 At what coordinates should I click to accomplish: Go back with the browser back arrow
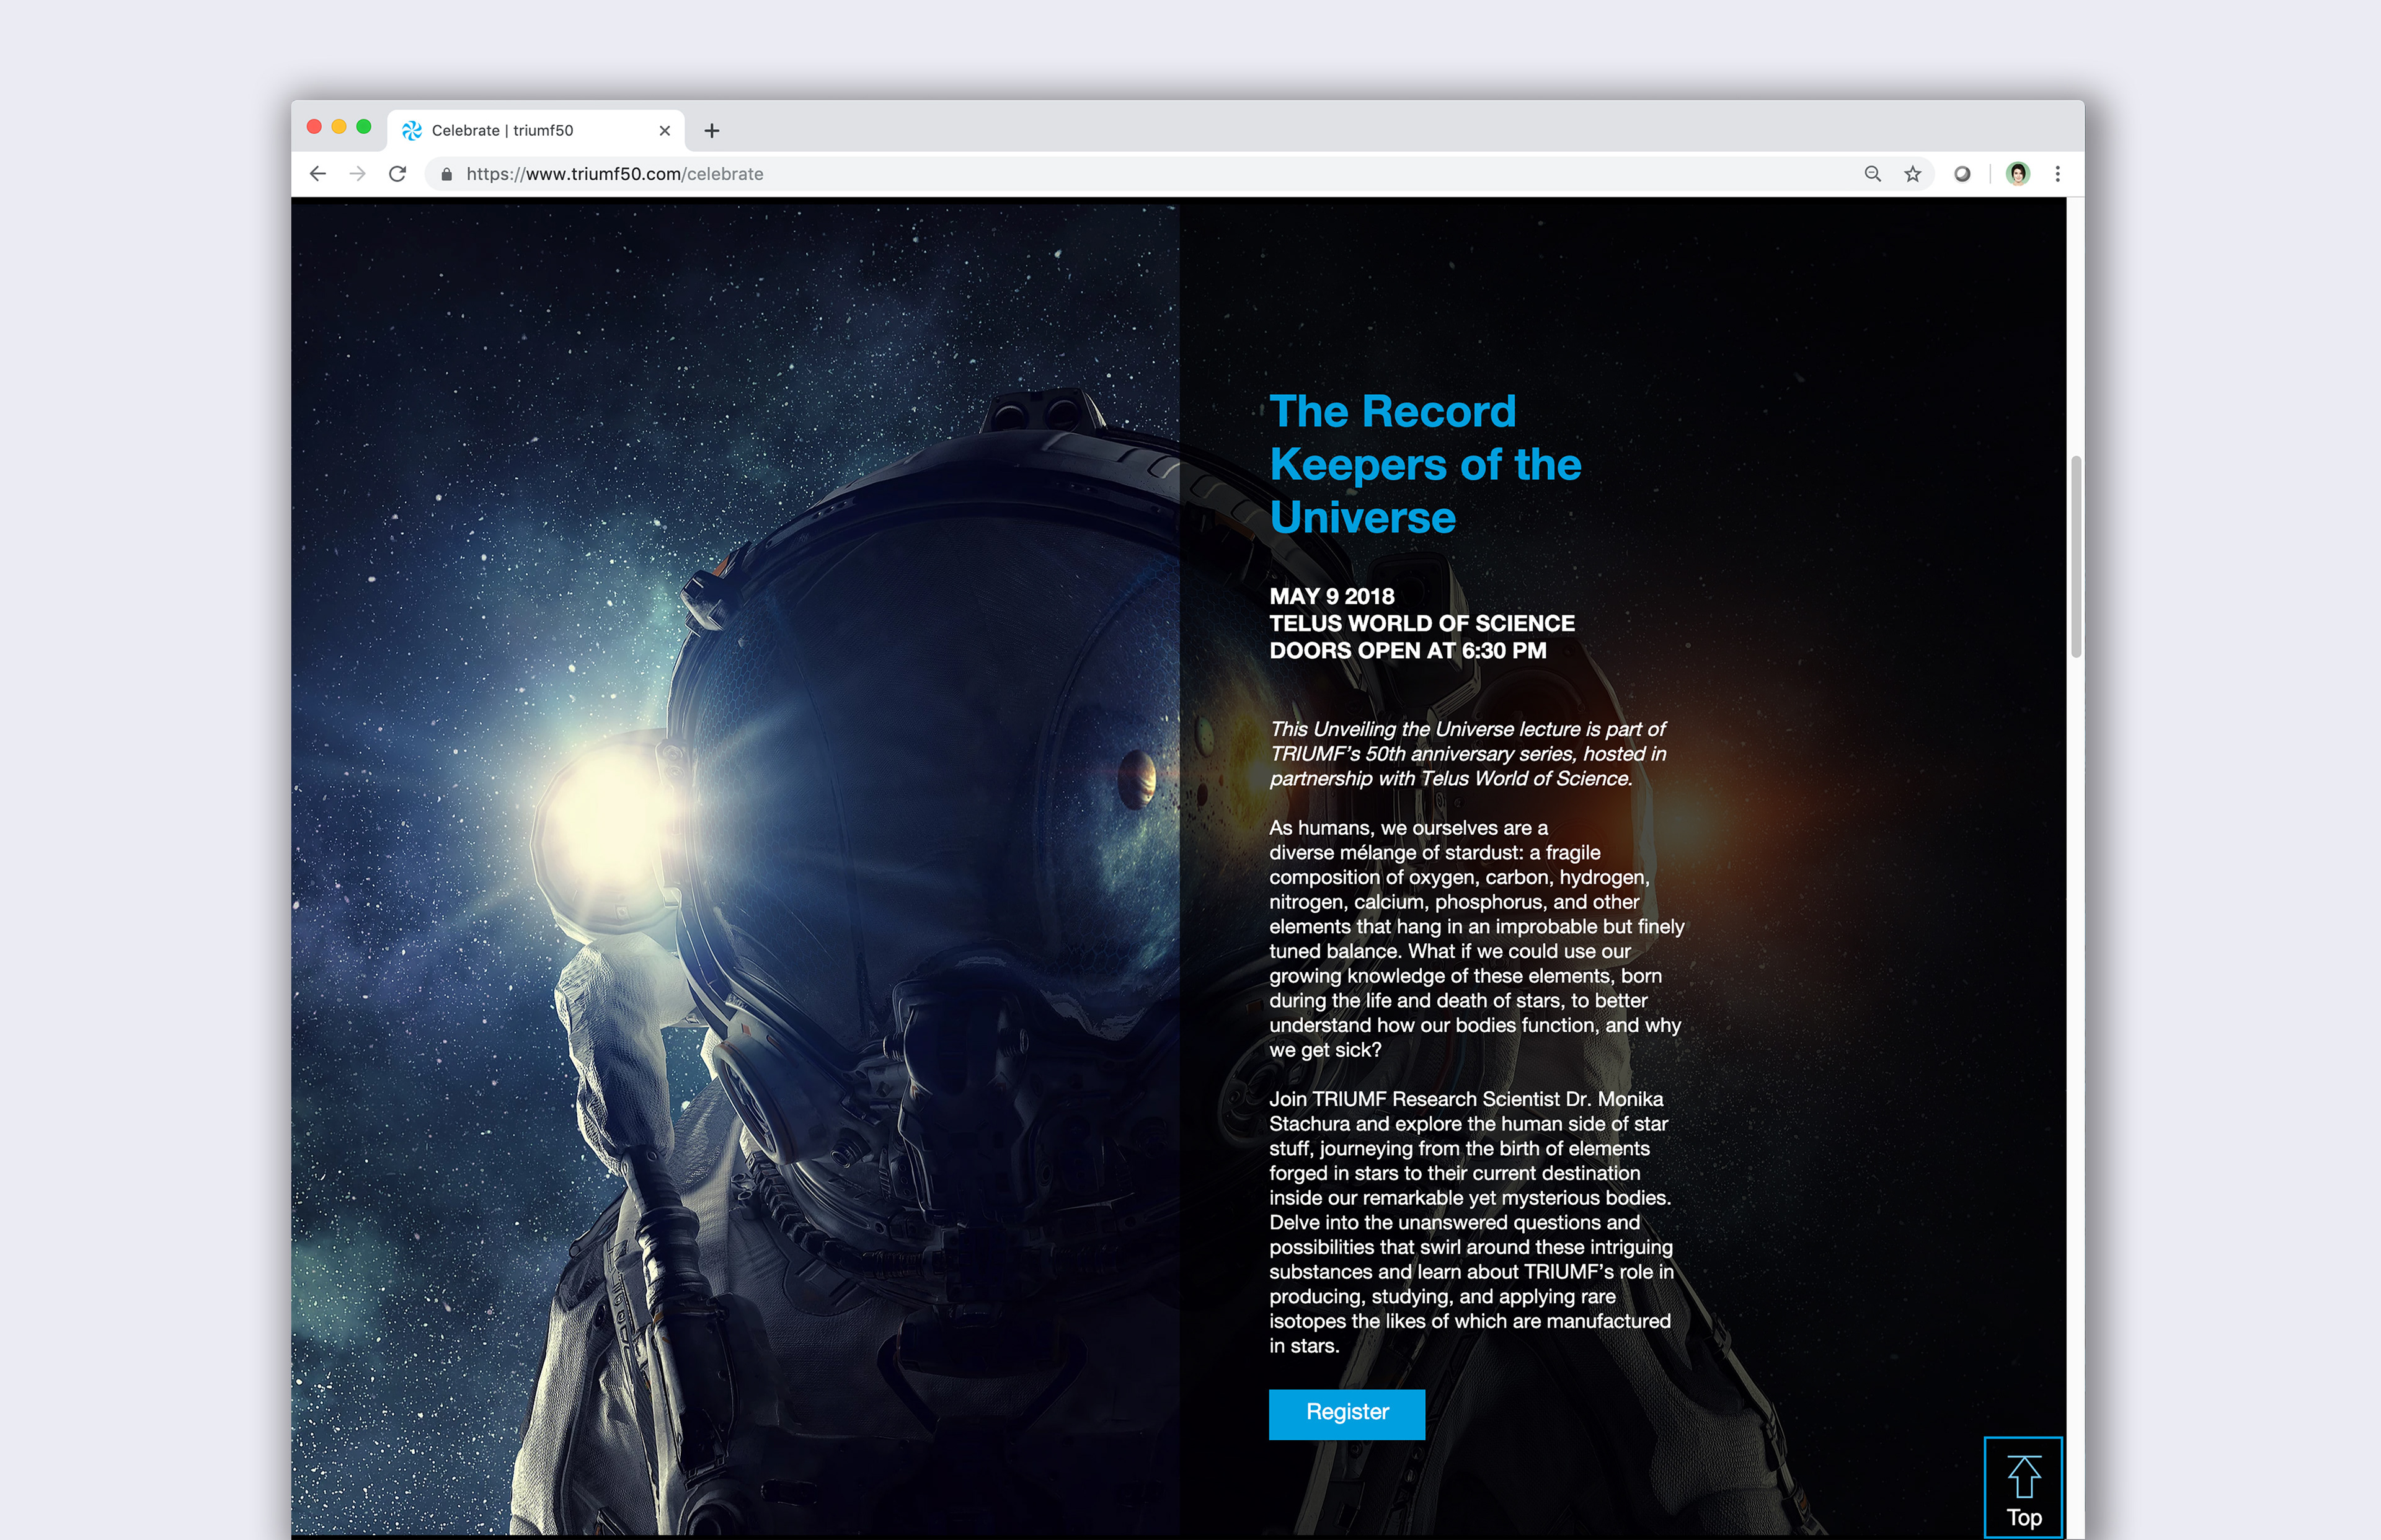317,174
